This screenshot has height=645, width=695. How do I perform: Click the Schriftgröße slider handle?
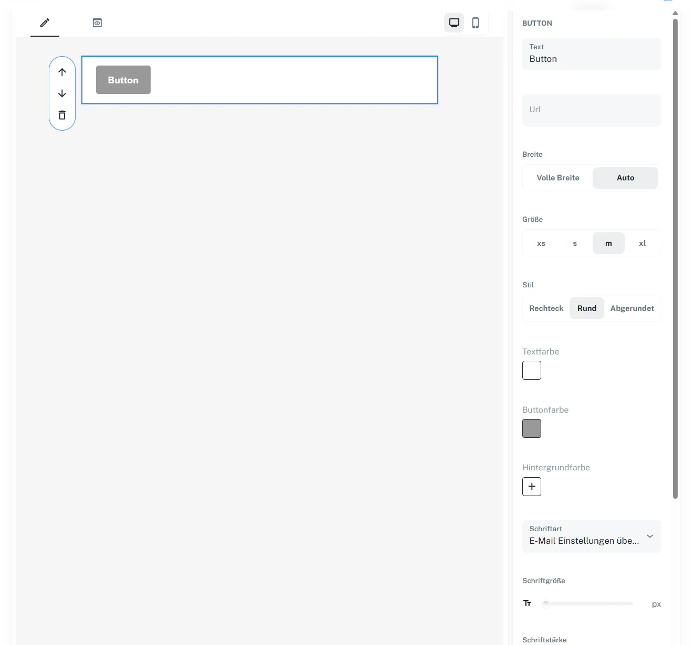(546, 604)
